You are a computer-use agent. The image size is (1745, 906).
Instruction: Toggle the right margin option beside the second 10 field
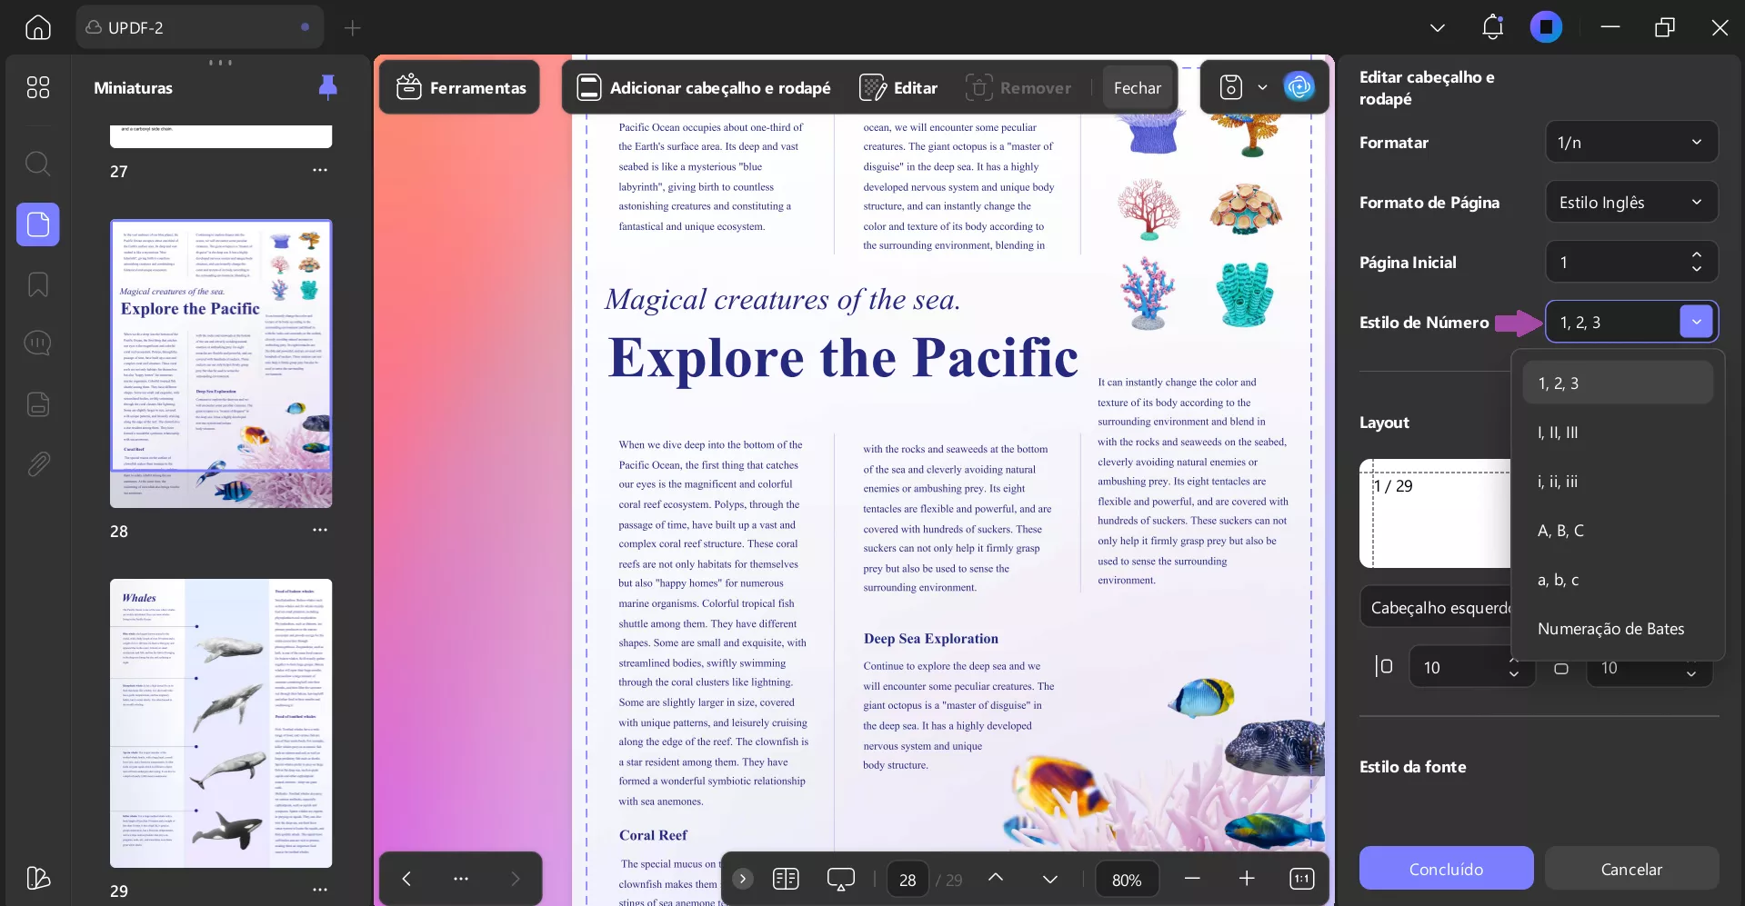pyautogui.click(x=1561, y=669)
